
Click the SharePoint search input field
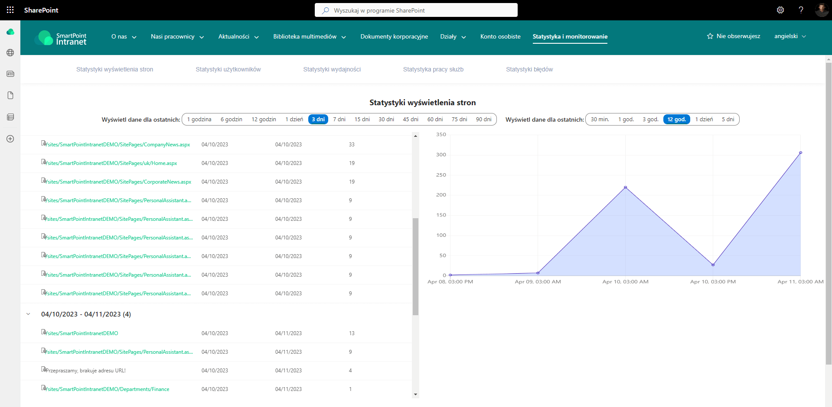click(x=416, y=10)
